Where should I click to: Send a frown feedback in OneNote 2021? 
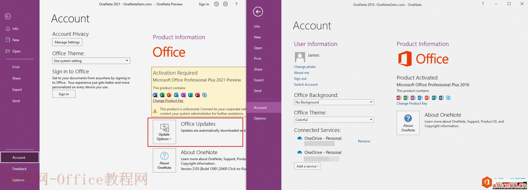coord(225,4)
